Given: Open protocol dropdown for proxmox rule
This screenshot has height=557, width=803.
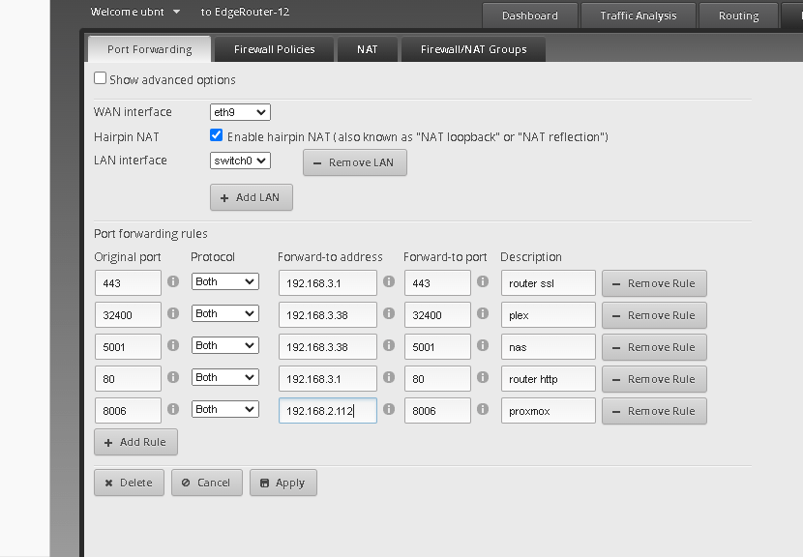Looking at the screenshot, I should (x=225, y=409).
